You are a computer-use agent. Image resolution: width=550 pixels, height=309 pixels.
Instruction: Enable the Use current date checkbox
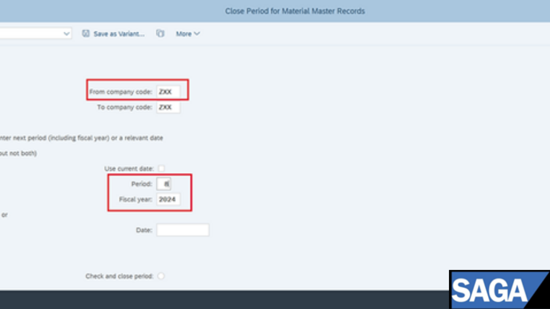(x=161, y=169)
